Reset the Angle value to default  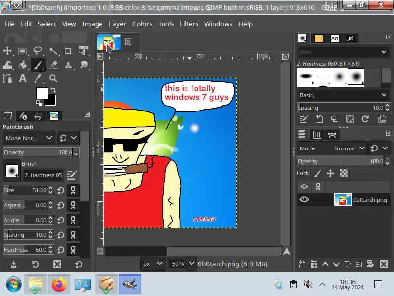(x=61, y=220)
